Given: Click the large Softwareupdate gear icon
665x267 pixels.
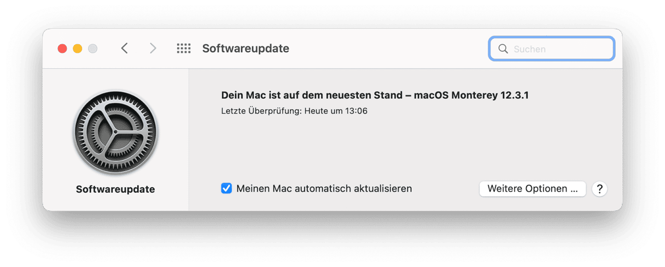Looking at the screenshot, I should [115, 133].
